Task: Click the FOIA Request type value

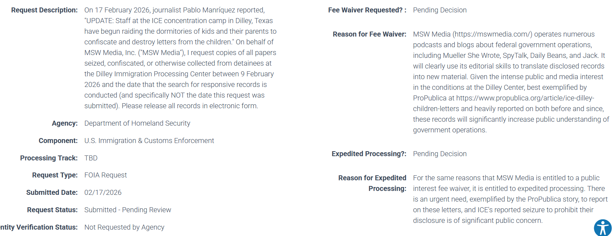Action: click(105, 175)
